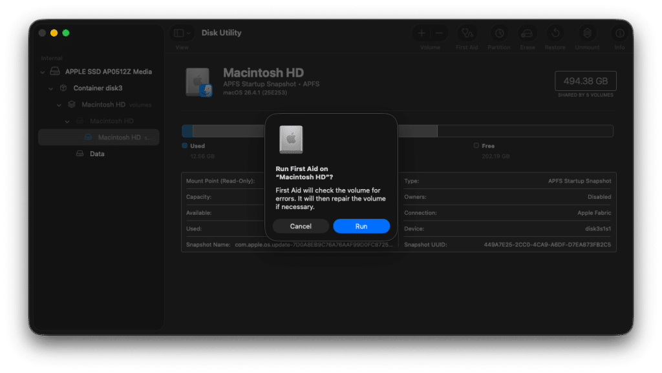Click the 12.56 GB used value
Screen dimensions: 662x373
[202, 156]
